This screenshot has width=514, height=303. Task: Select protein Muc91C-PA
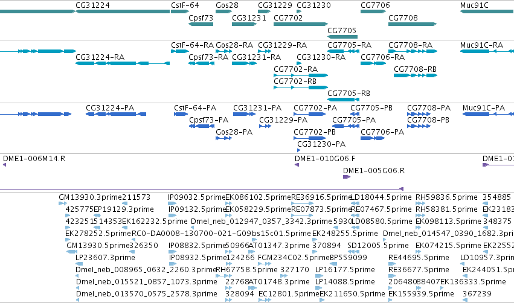(484, 108)
